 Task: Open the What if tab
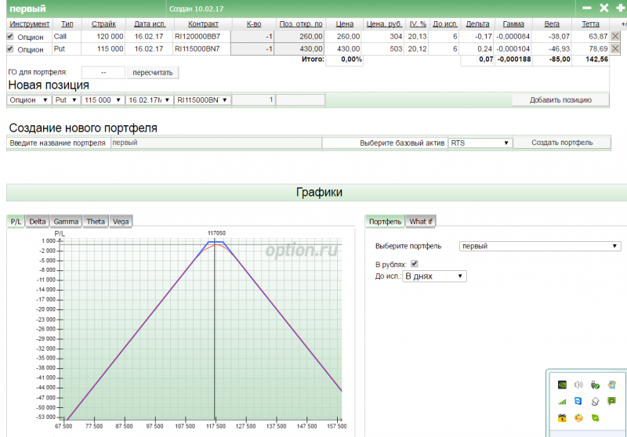click(421, 222)
